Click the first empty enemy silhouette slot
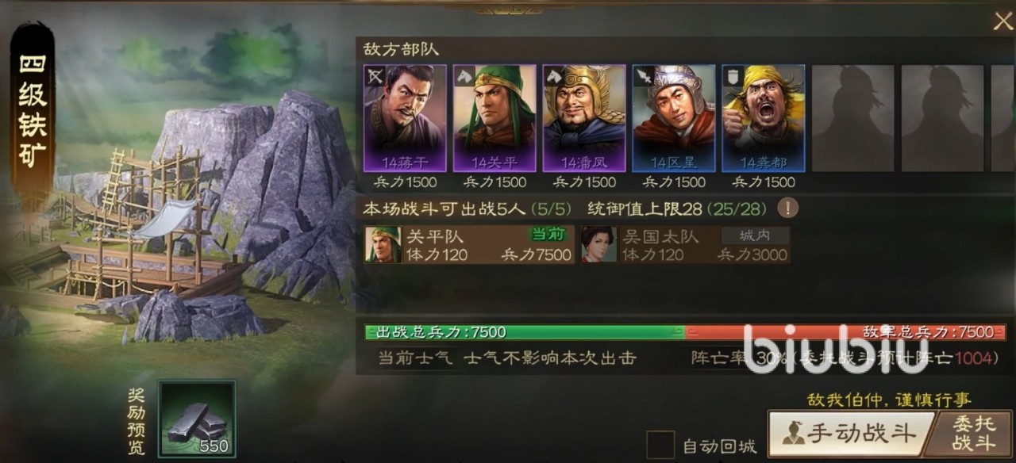1016x463 pixels. (x=853, y=118)
